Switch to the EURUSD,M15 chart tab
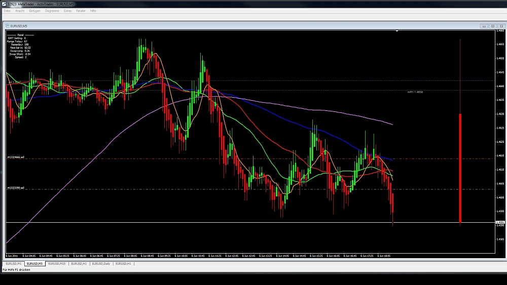Screen dimensions: 507x285 coord(57,264)
